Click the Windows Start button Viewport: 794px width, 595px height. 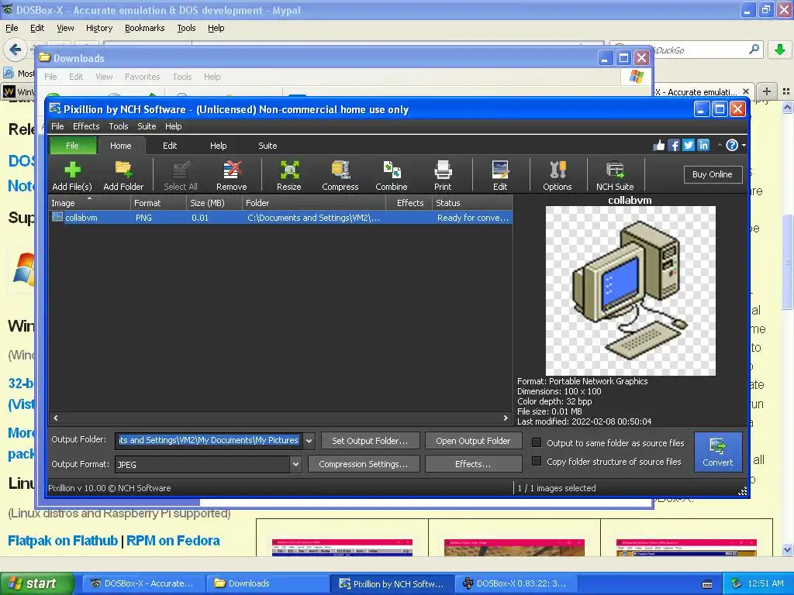pyautogui.click(x=37, y=583)
